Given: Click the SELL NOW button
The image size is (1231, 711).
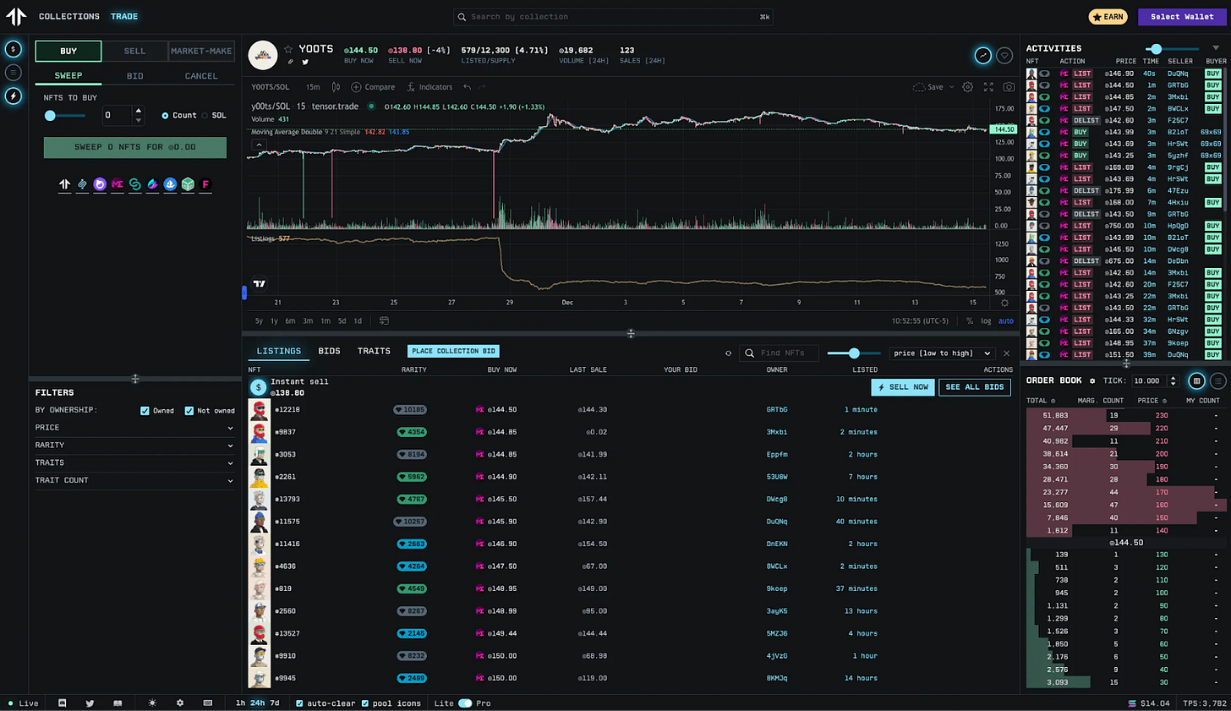Looking at the screenshot, I should (x=903, y=387).
